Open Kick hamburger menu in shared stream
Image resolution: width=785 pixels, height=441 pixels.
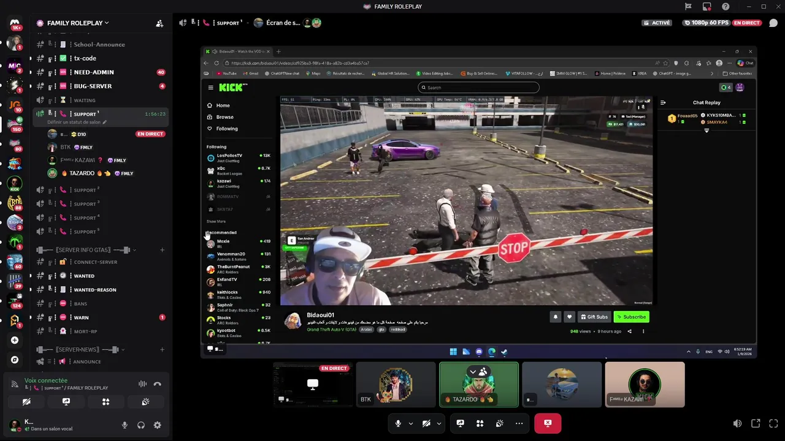coord(210,88)
